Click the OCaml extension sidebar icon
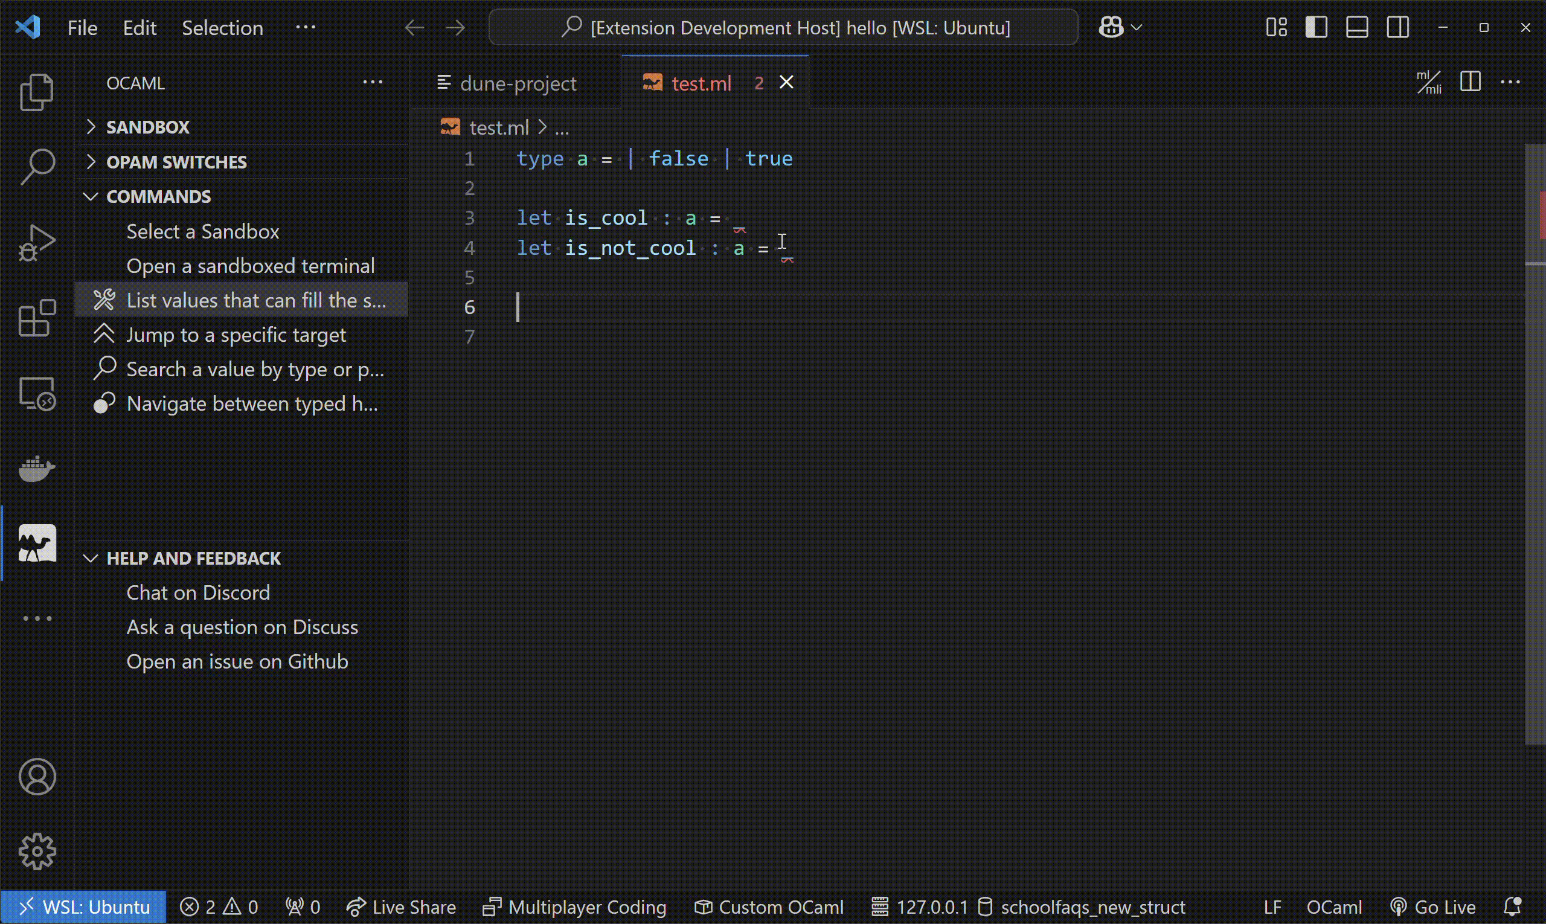The width and height of the screenshot is (1546, 924). pos(36,542)
